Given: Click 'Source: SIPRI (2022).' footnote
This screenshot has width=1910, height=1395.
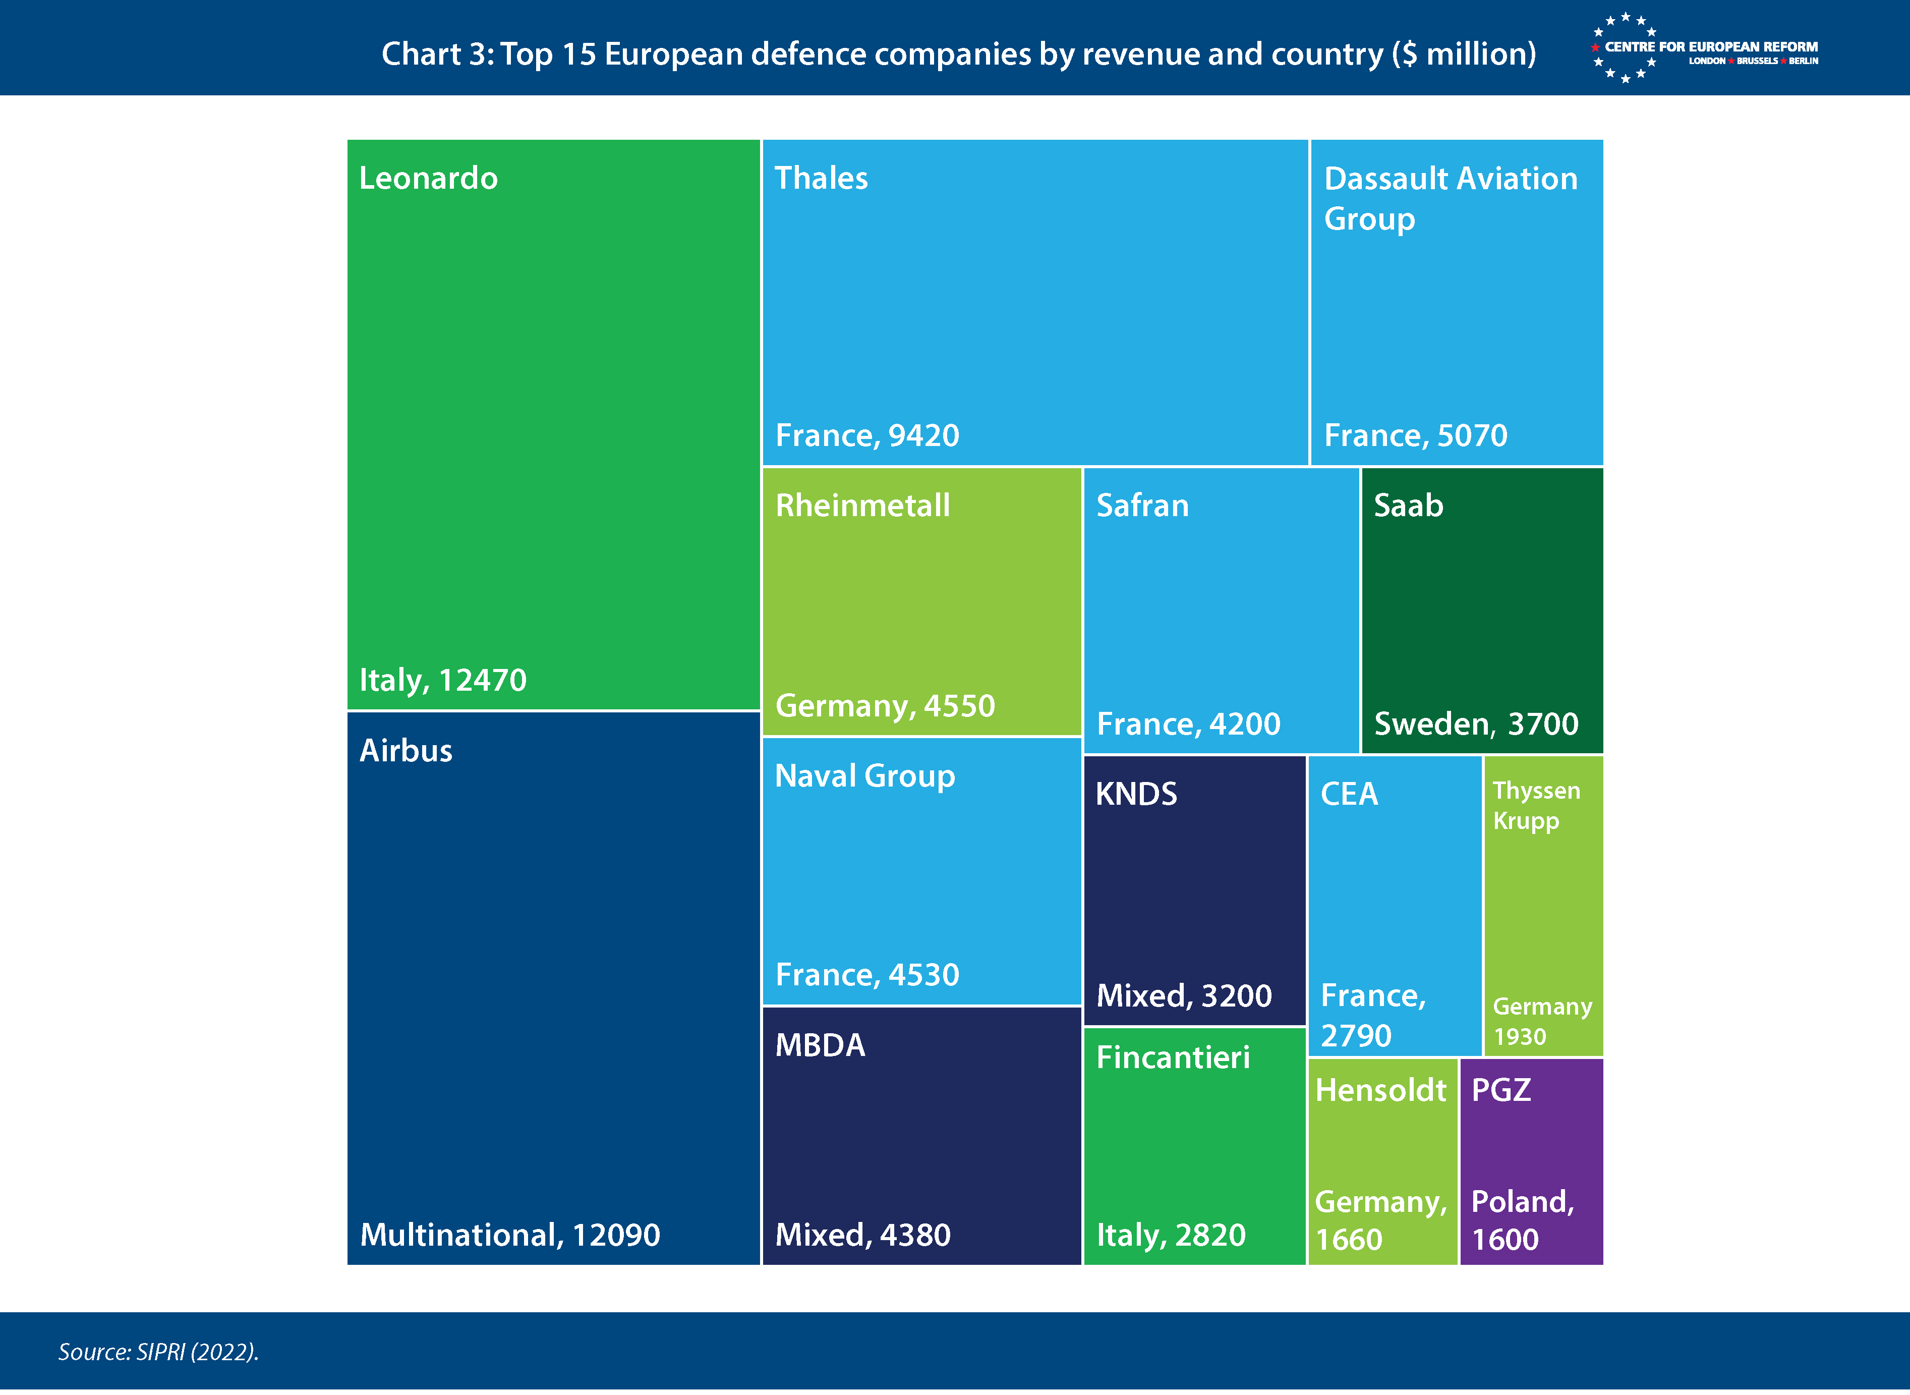Looking at the screenshot, I should tap(158, 1353).
